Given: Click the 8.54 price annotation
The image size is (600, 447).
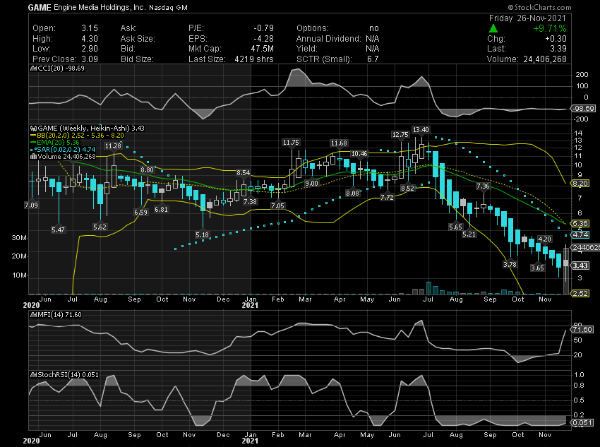Looking at the screenshot, I should (243, 173).
